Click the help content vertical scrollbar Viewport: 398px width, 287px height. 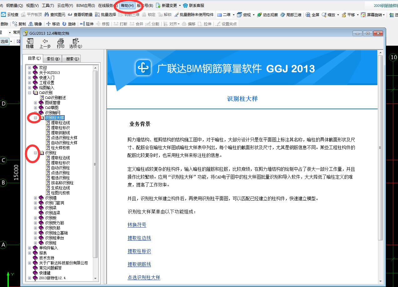[x=380, y=148]
